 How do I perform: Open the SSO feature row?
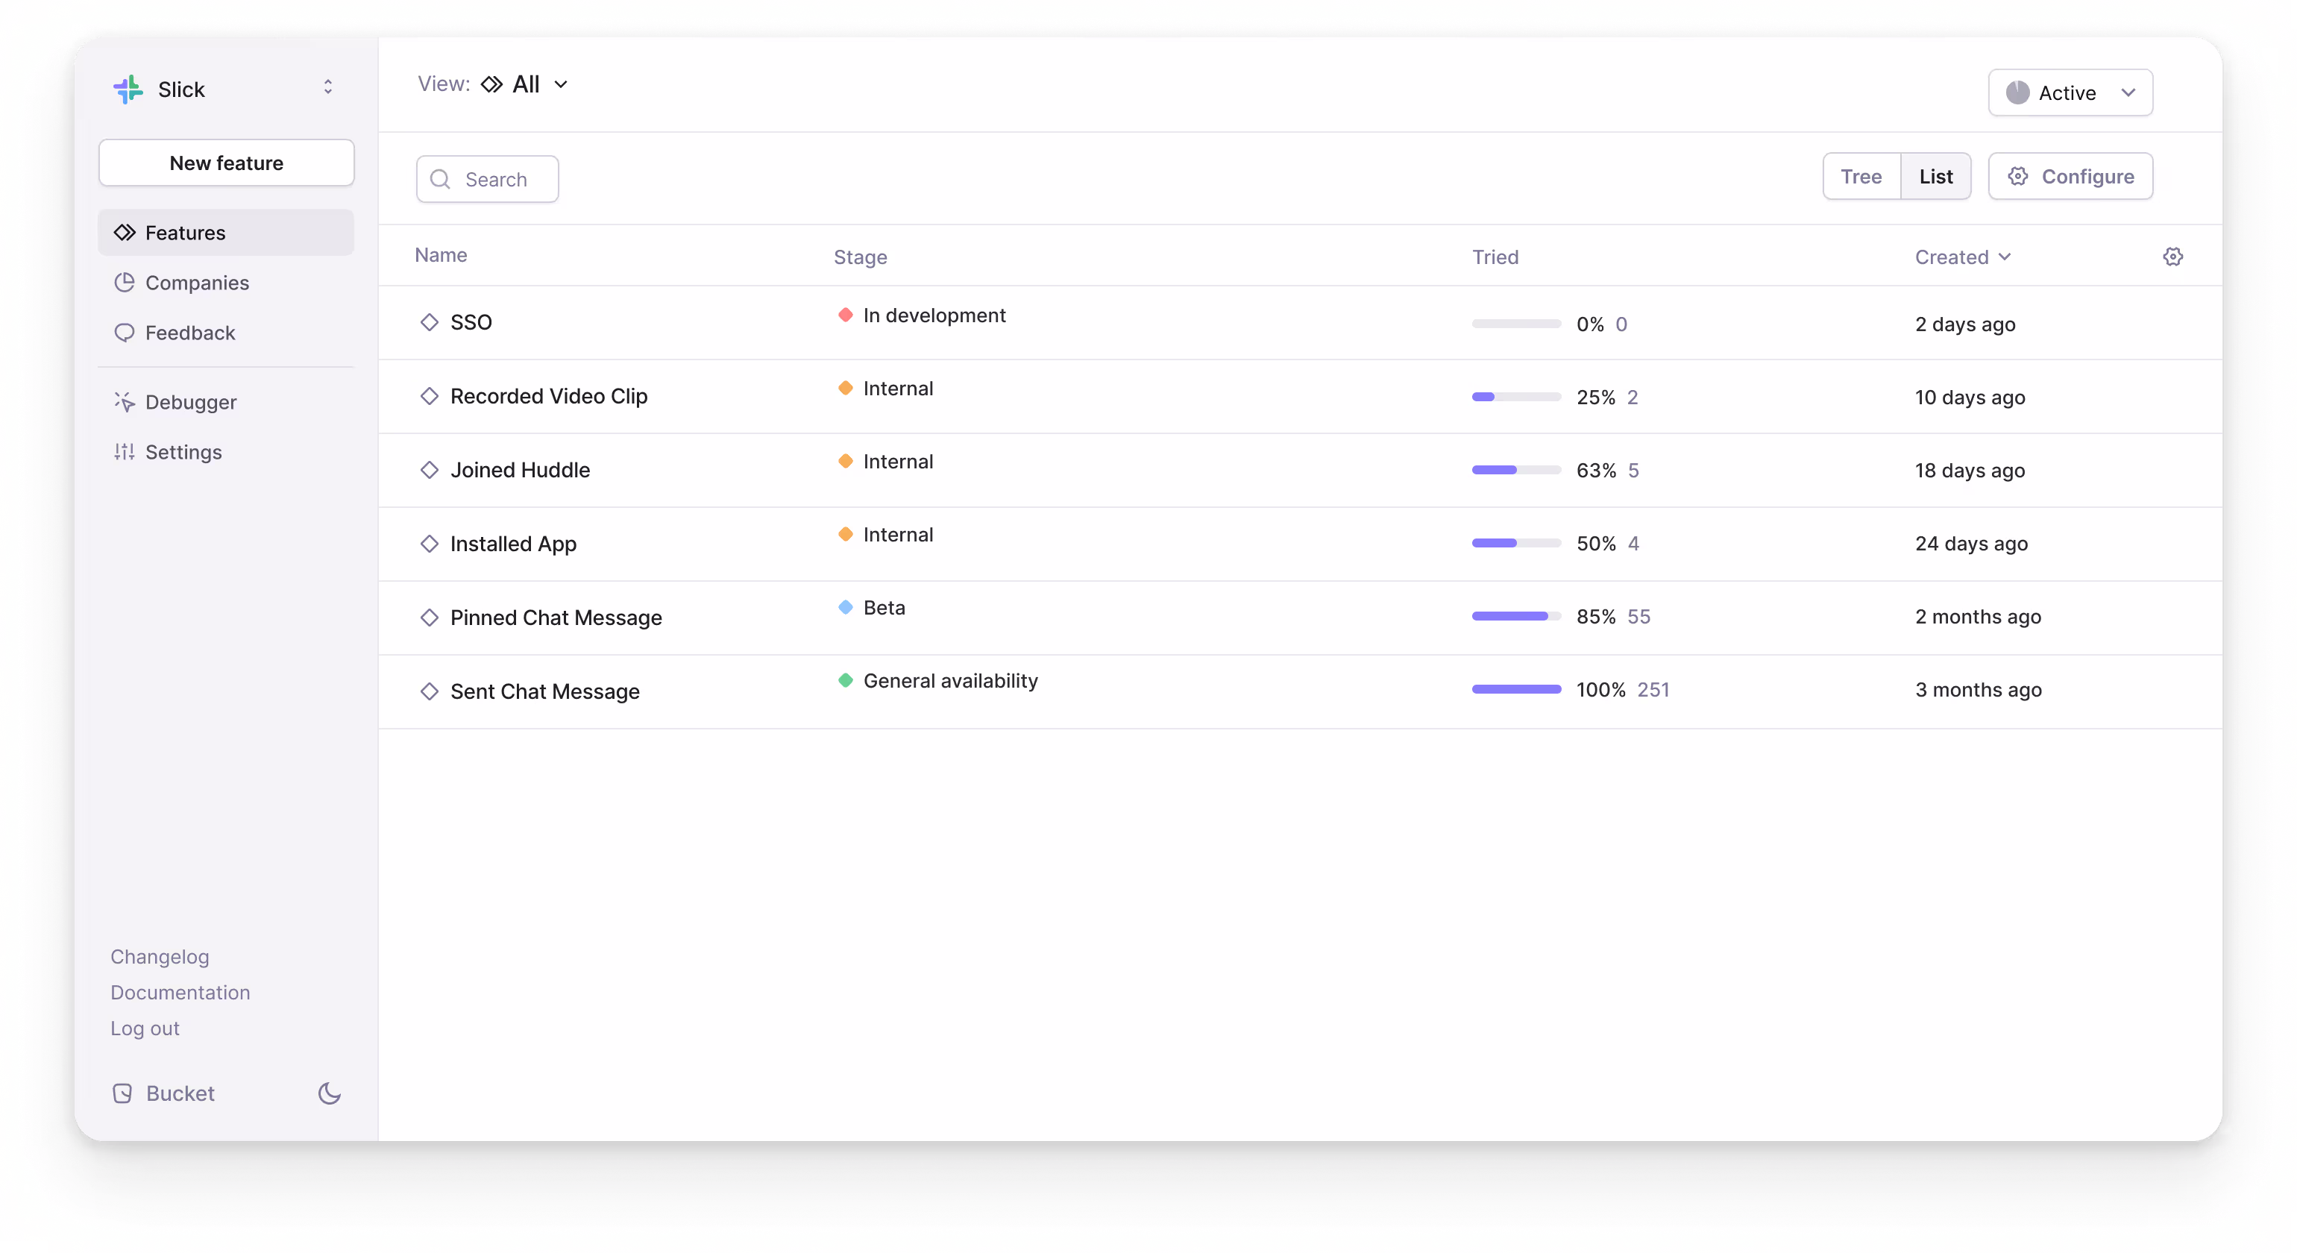1299,323
